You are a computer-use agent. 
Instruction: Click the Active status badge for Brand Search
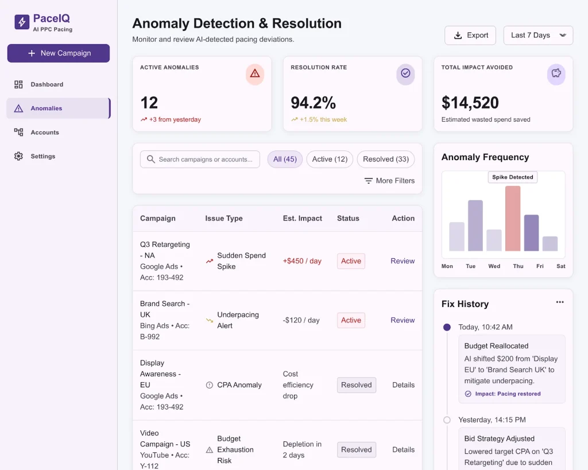click(351, 320)
